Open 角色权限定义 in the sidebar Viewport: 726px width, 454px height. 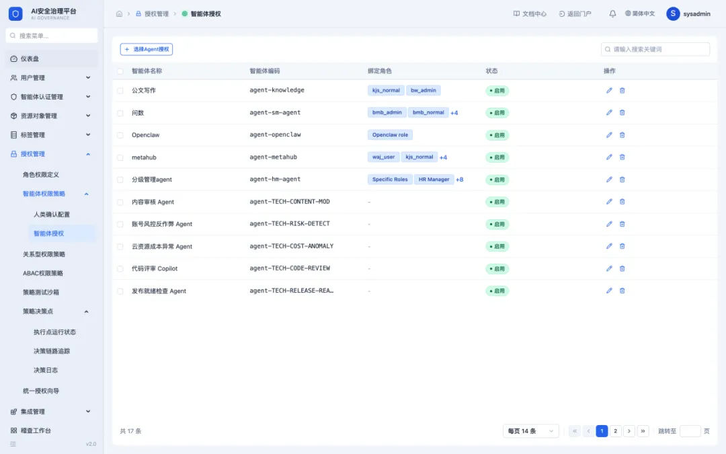tap(41, 175)
